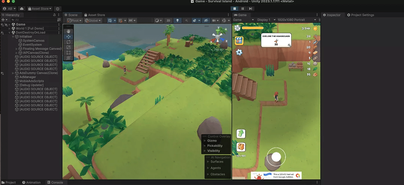Open the Asset Store dropdown in top toolbar
Screen dimensions: 404x185
pos(40,9)
